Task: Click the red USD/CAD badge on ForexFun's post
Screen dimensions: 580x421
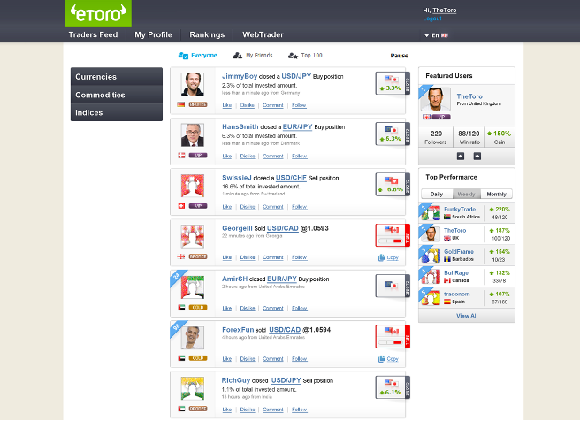Action: coord(393,337)
